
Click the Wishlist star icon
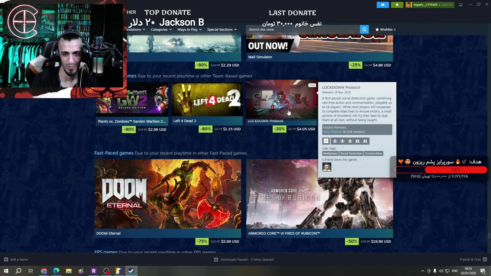click(x=377, y=30)
